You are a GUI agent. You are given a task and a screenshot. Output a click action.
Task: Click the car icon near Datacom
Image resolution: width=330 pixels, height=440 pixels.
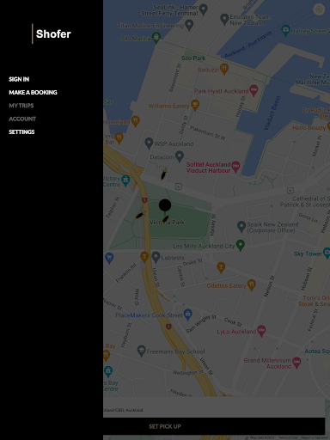coord(163,174)
